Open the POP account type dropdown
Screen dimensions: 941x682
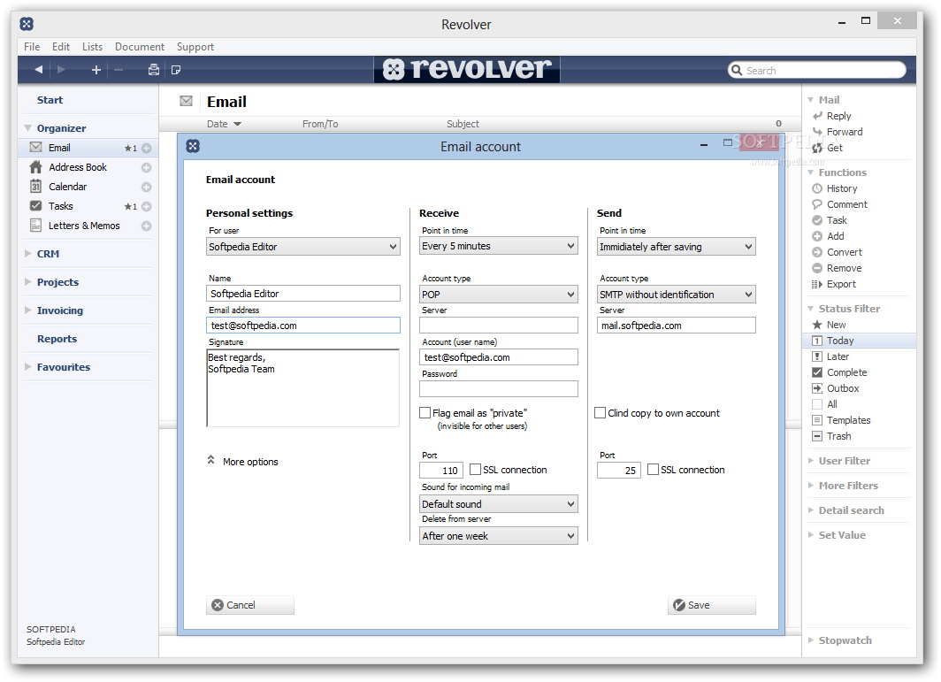pyautogui.click(x=499, y=295)
